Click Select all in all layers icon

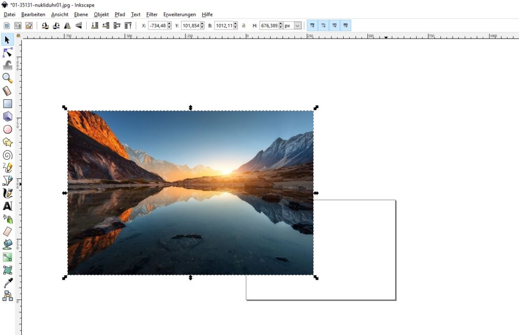point(18,25)
